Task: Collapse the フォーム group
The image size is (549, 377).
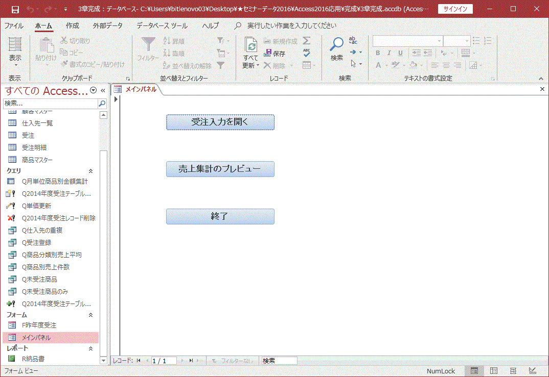Action: point(90,315)
